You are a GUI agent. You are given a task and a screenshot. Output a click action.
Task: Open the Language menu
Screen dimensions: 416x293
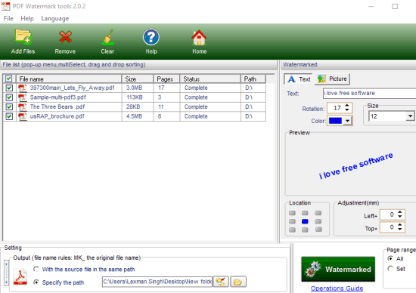pyautogui.click(x=55, y=19)
